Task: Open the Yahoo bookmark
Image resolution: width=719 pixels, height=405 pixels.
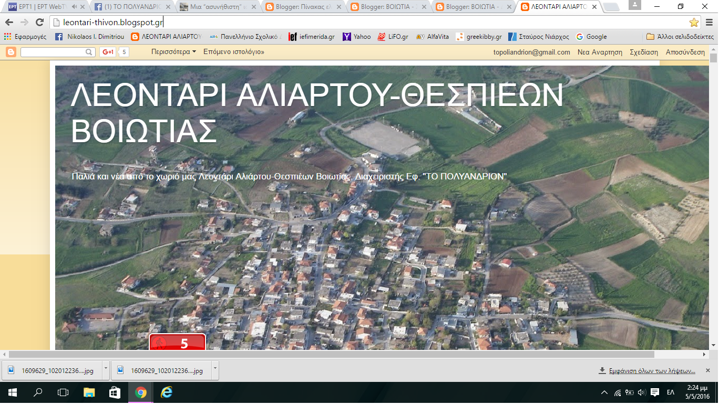Action: coord(357,37)
